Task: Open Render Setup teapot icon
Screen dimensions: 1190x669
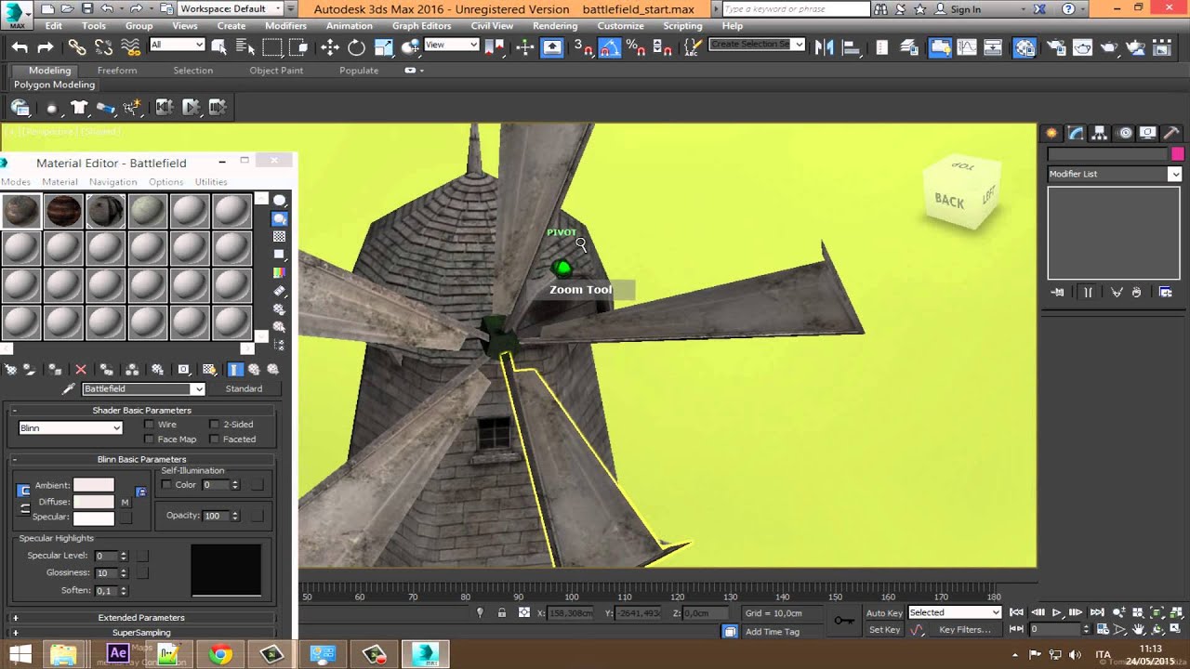Action: [1055, 47]
